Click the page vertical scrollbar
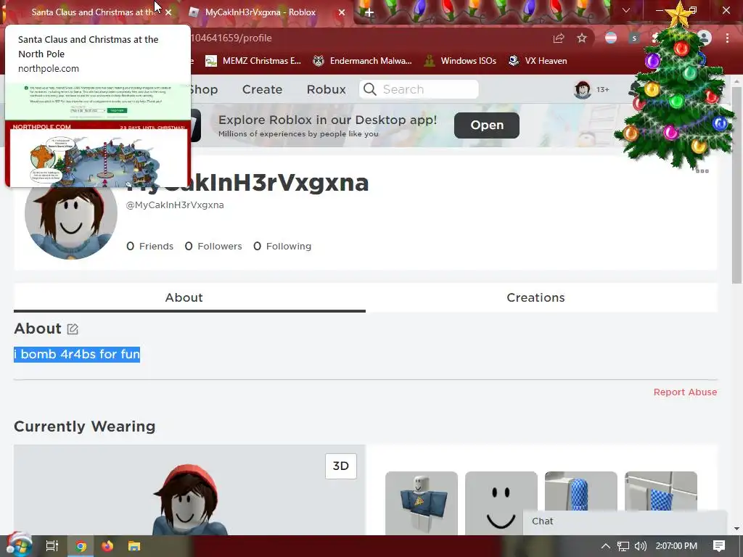The width and height of the screenshot is (743, 557). click(x=737, y=185)
